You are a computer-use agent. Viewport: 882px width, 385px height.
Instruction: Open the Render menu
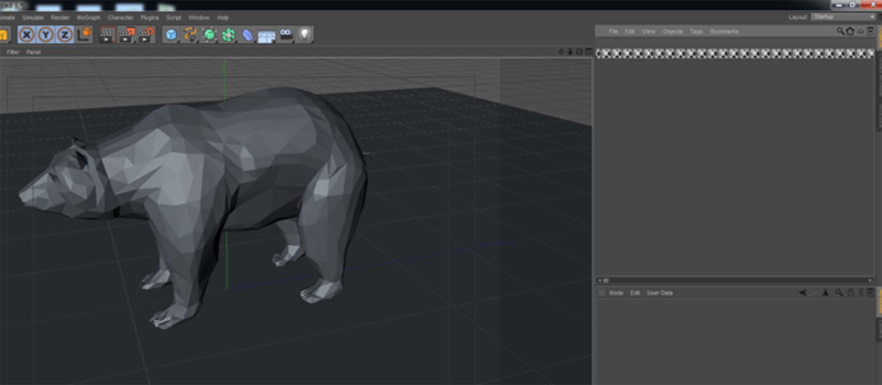(x=60, y=18)
